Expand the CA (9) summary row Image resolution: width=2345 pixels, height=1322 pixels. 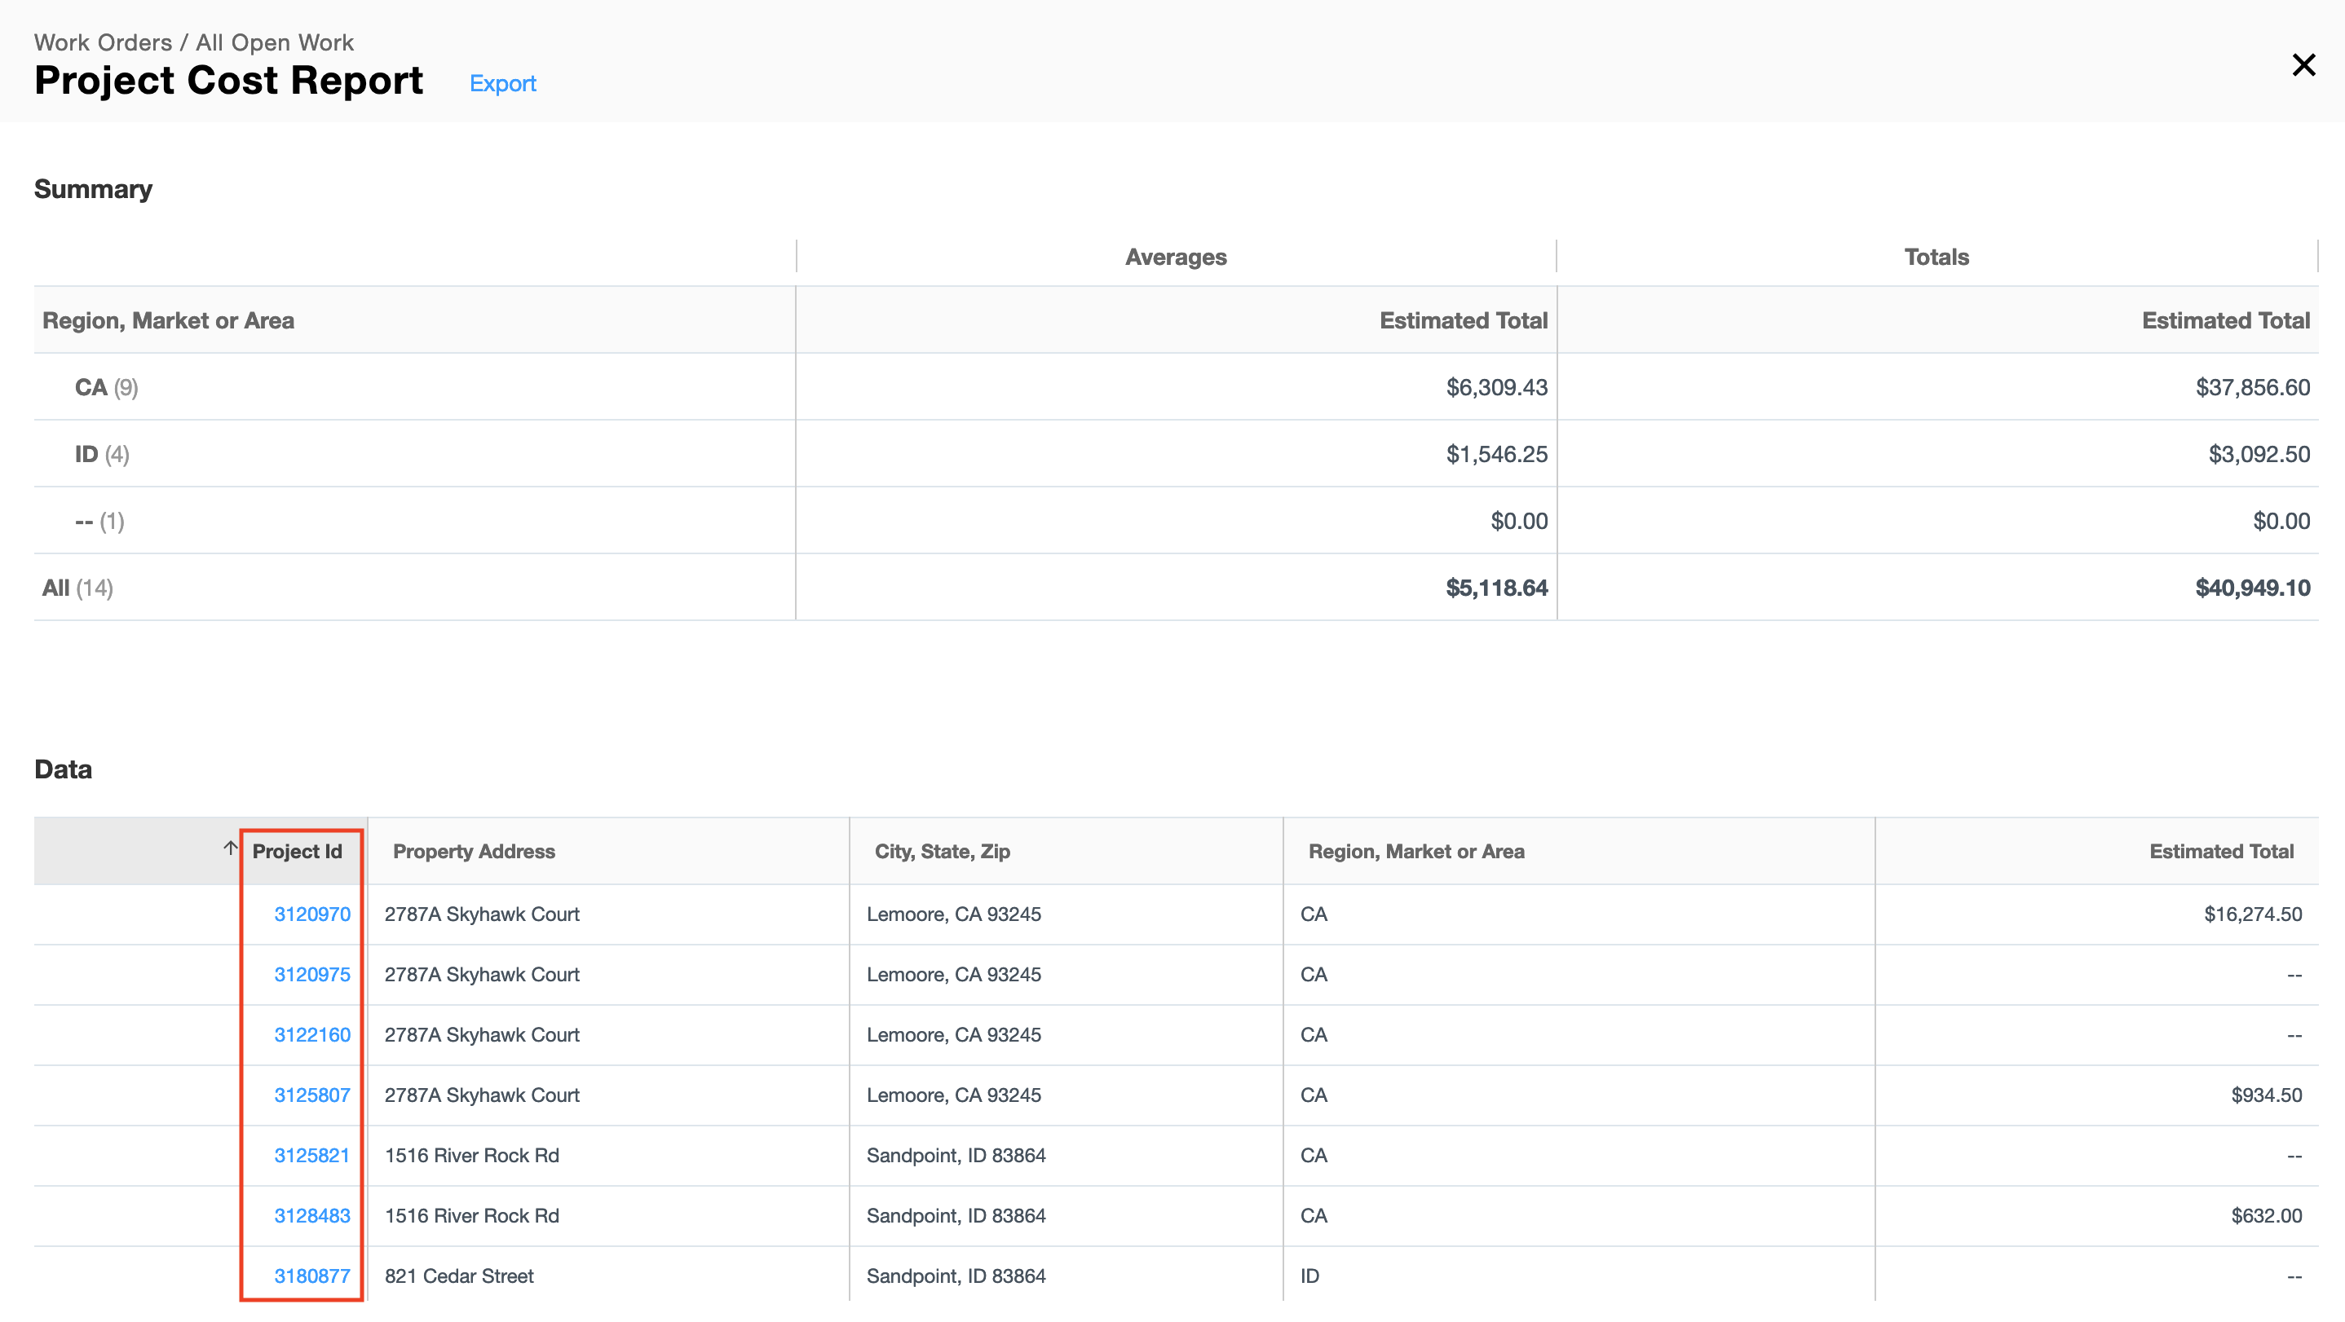106,388
